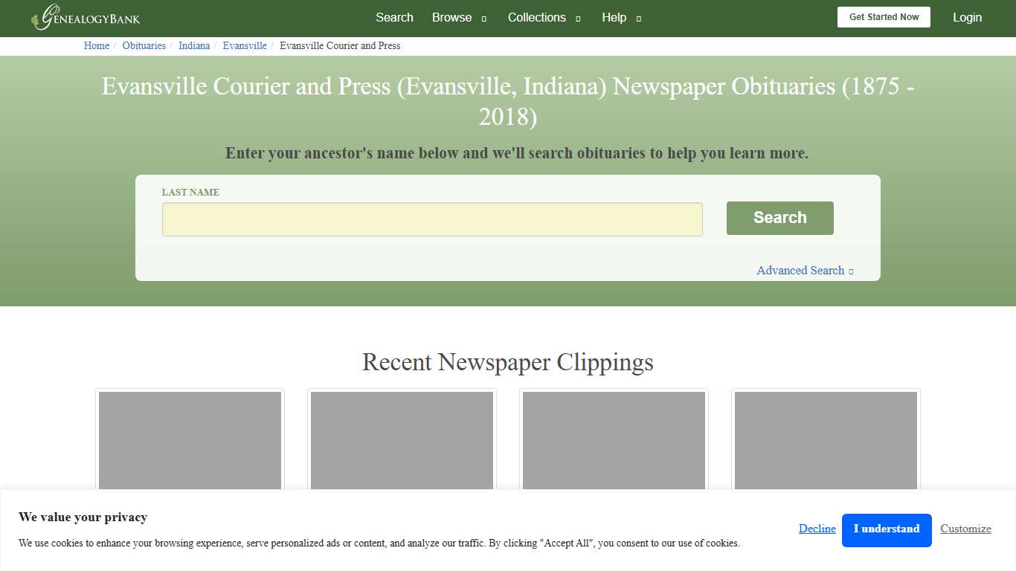1016x571 pixels.
Task: Open cookie Customize settings
Action: click(965, 529)
